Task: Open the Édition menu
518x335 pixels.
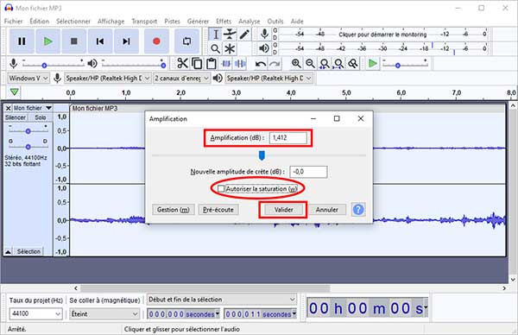Action: (x=40, y=21)
